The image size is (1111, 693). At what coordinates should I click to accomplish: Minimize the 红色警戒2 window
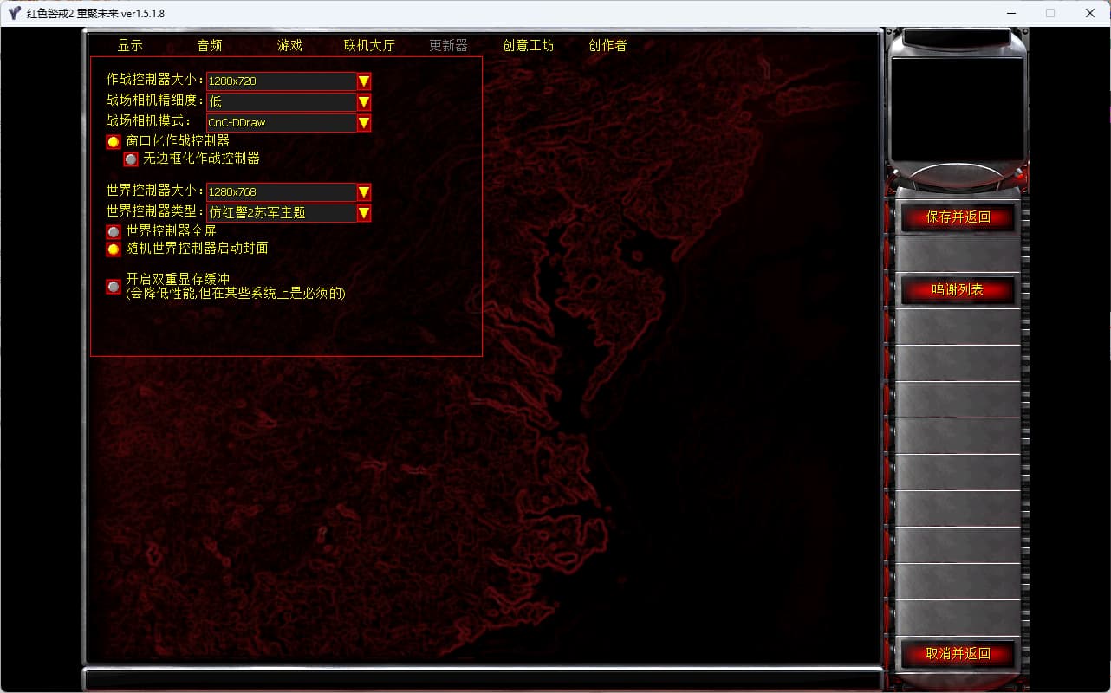click(x=1010, y=13)
